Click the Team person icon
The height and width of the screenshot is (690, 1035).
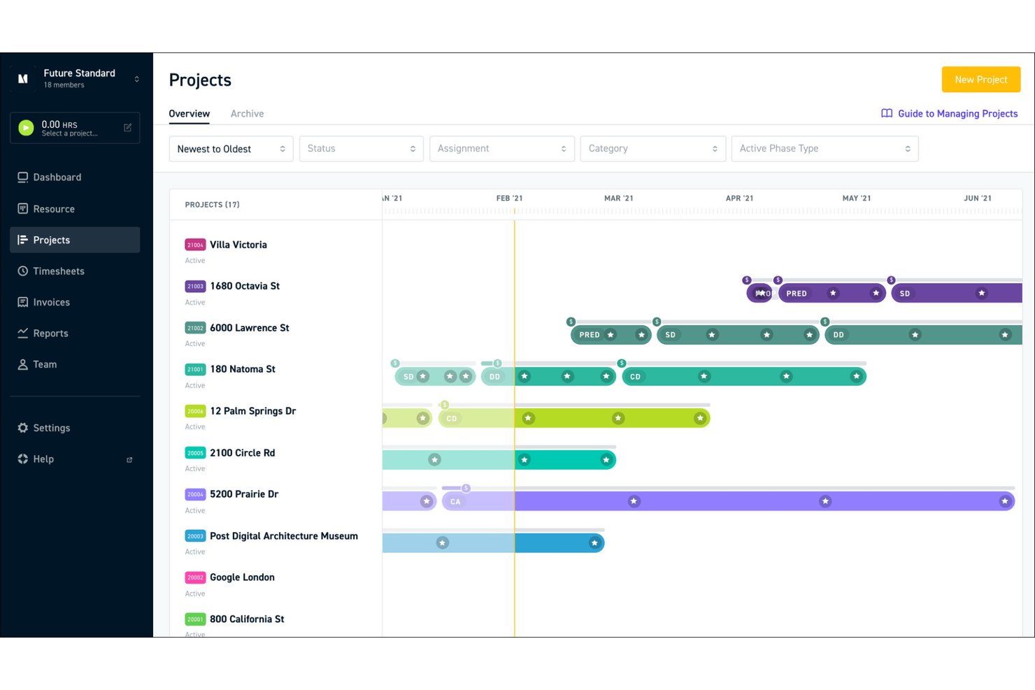coord(23,364)
